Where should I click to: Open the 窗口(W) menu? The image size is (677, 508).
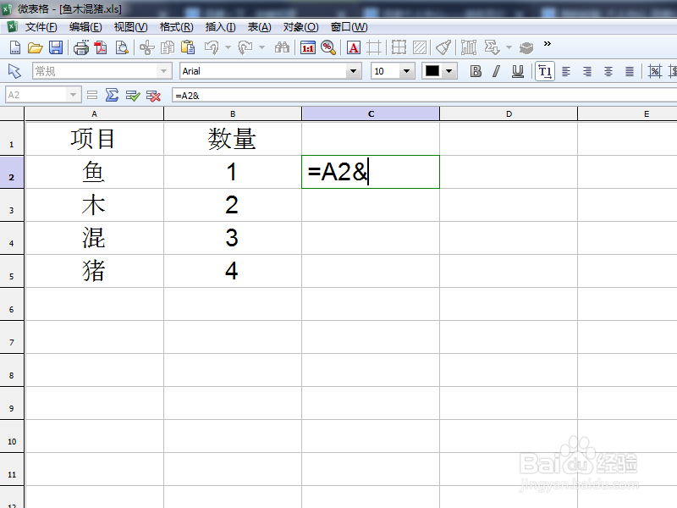(x=349, y=27)
